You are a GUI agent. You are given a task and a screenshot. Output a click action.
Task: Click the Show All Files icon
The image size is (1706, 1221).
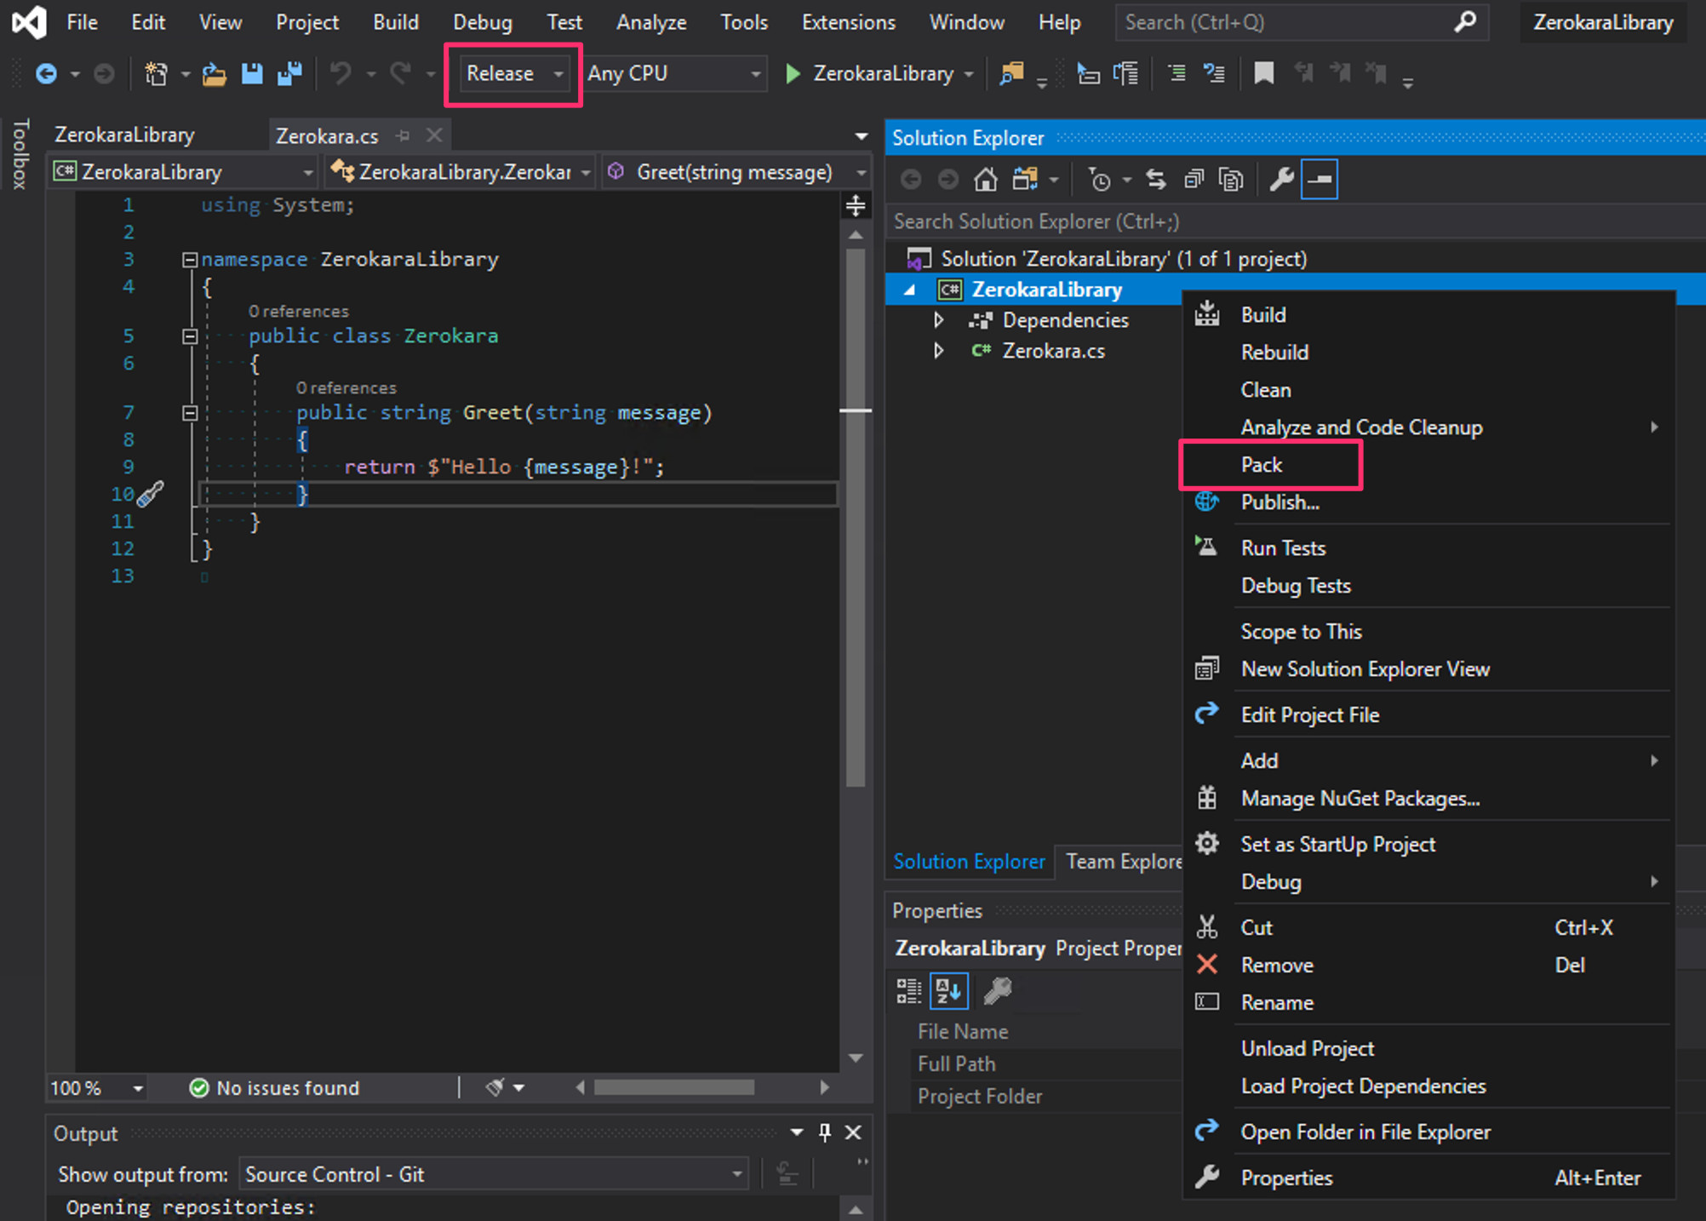(1231, 180)
